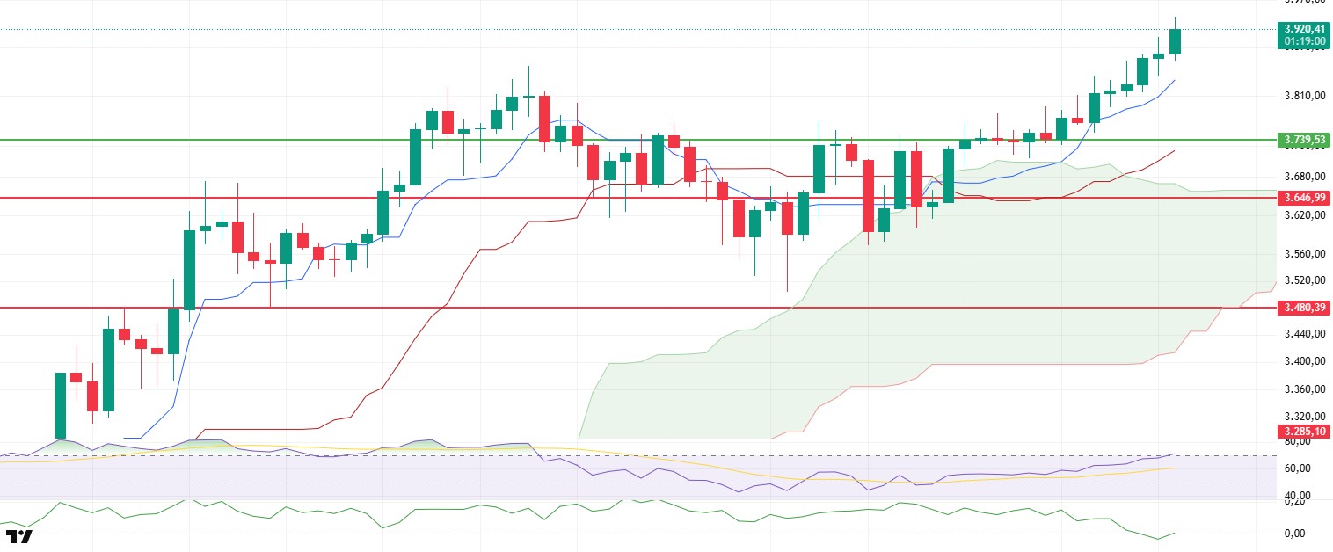
Task: Click the green 3.739,53 price level tag
Action: pyautogui.click(x=1304, y=140)
